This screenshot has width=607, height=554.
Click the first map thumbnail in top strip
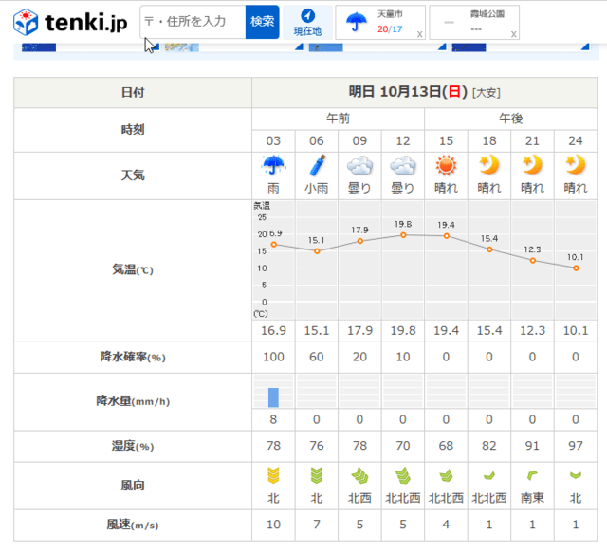[39, 47]
